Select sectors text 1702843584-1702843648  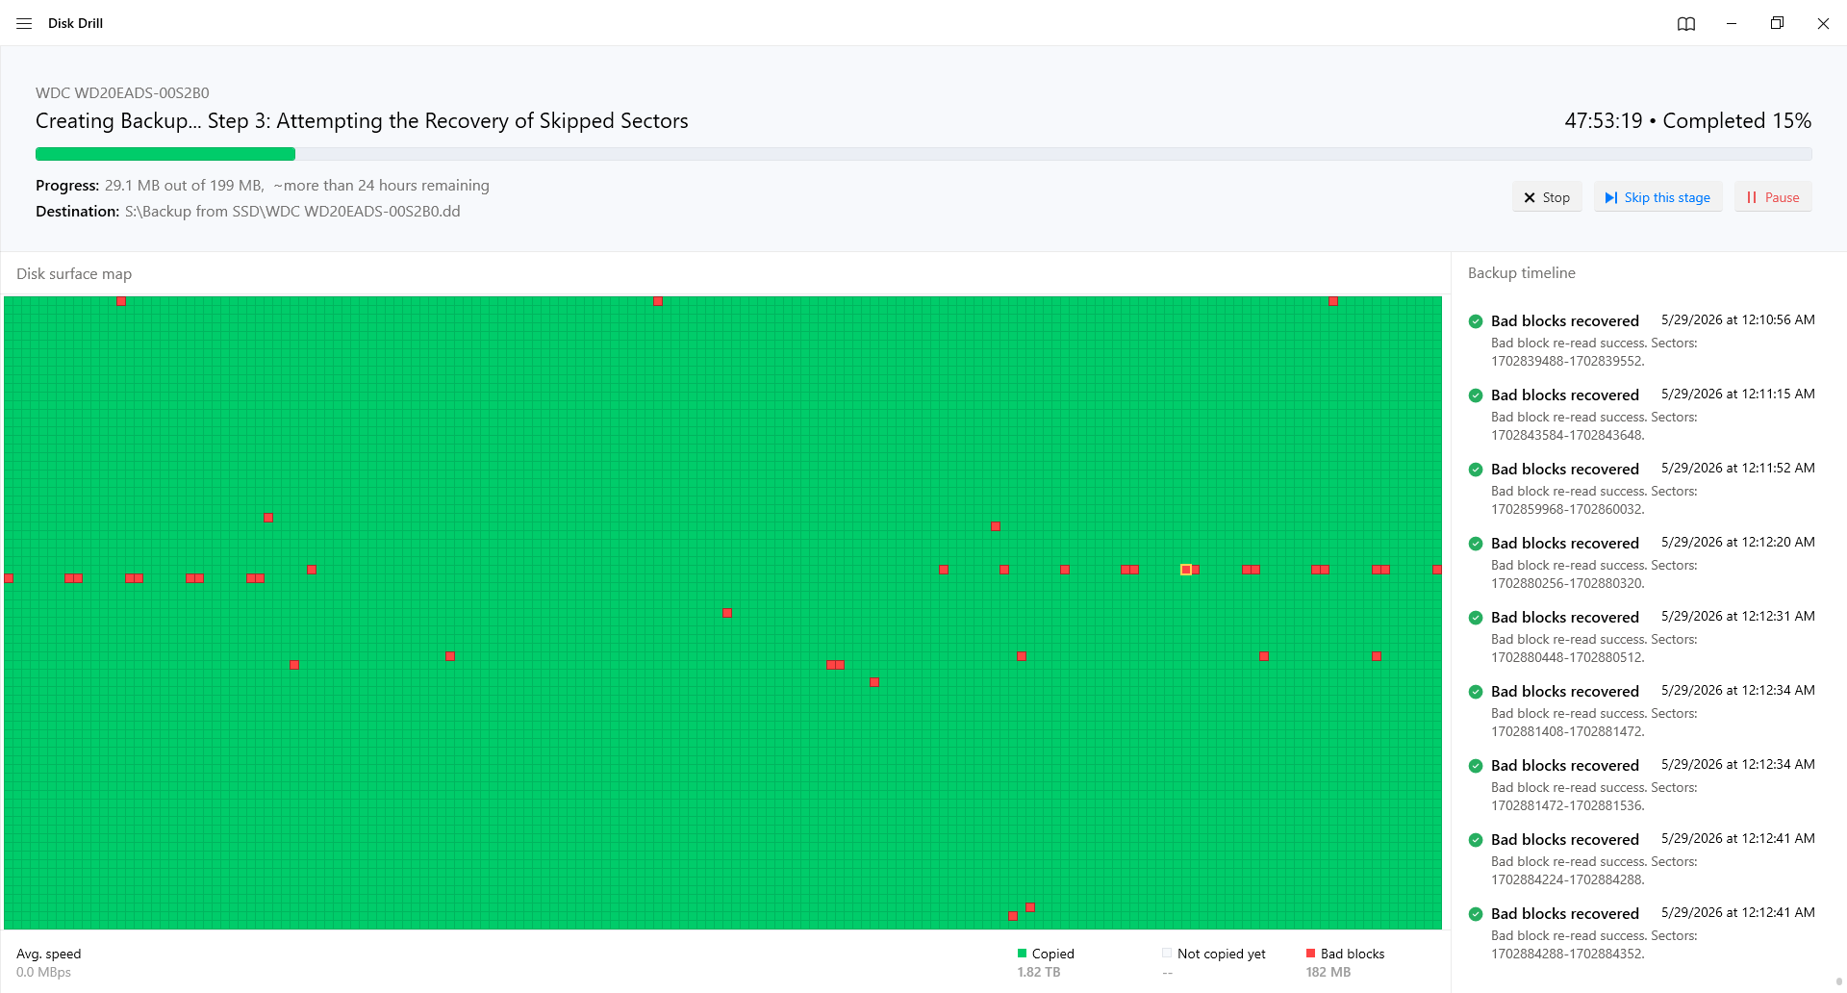(1567, 435)
